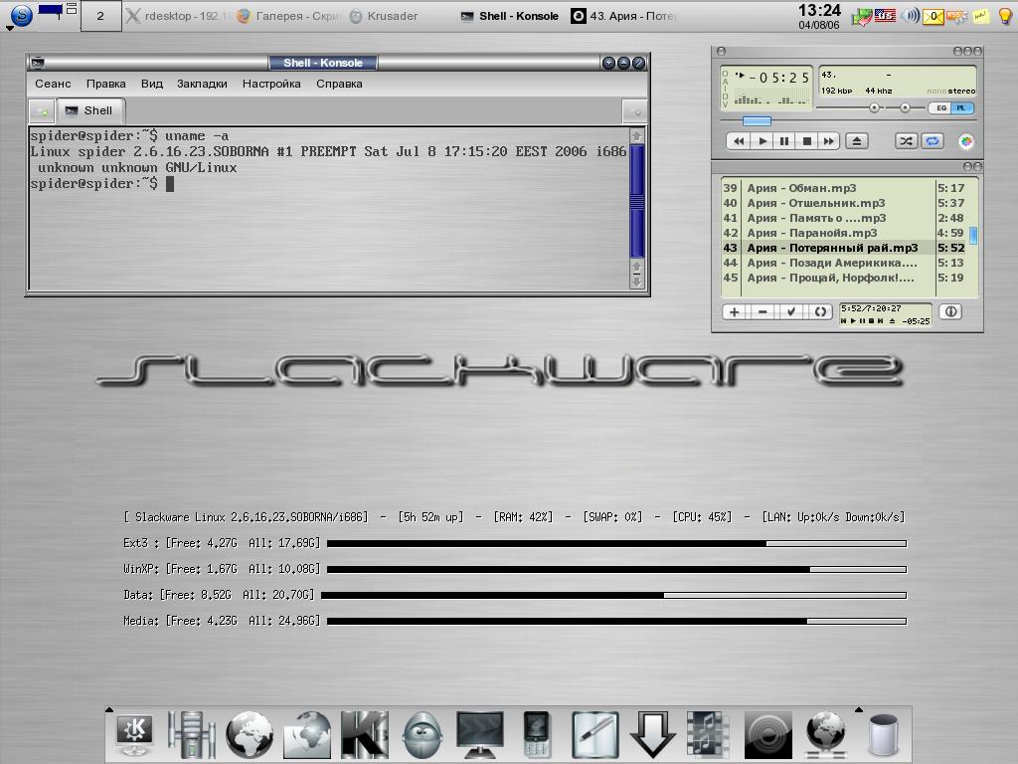The width and height of the screenshot is (1018, 764).
Task: Click the Konsole window menu icon in titlebar
Action: tap(38, 63)
